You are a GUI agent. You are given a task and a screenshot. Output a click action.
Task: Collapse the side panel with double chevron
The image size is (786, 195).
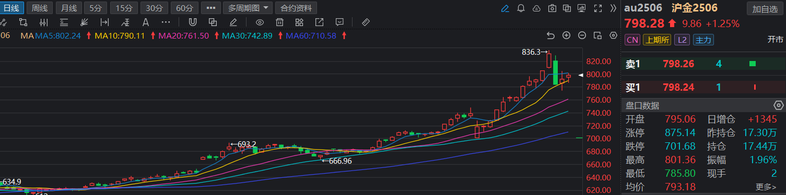(x=614, y=8)
